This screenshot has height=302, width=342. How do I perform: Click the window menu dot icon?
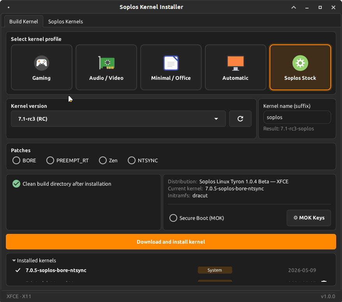click(9, 7)
